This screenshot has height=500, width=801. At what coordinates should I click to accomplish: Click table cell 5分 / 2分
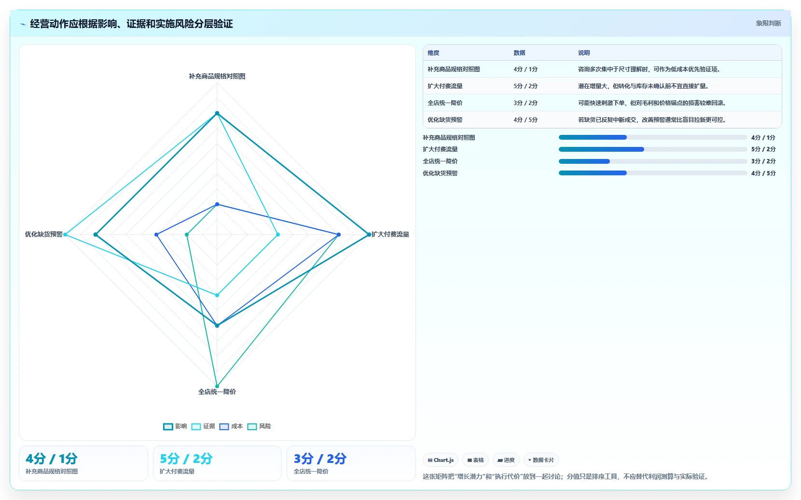click(x=525, y=86)
